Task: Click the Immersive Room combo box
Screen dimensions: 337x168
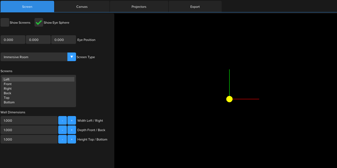Action: (34, 57)
